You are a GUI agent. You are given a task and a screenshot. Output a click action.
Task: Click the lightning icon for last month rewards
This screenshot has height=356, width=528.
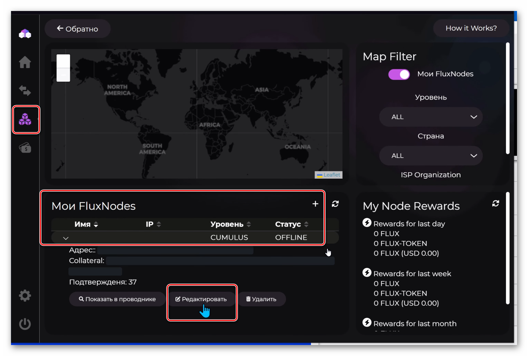coord(367,322)
